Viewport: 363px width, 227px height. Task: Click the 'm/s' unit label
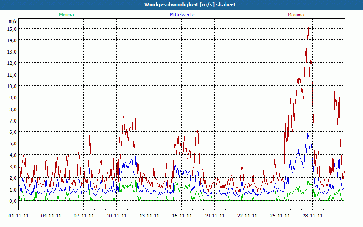(x=13, y=21)
